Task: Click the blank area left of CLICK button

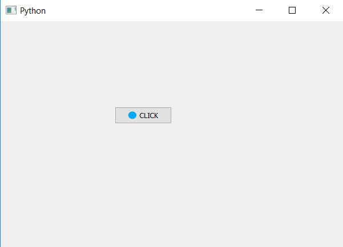Action: click(58, 115)
